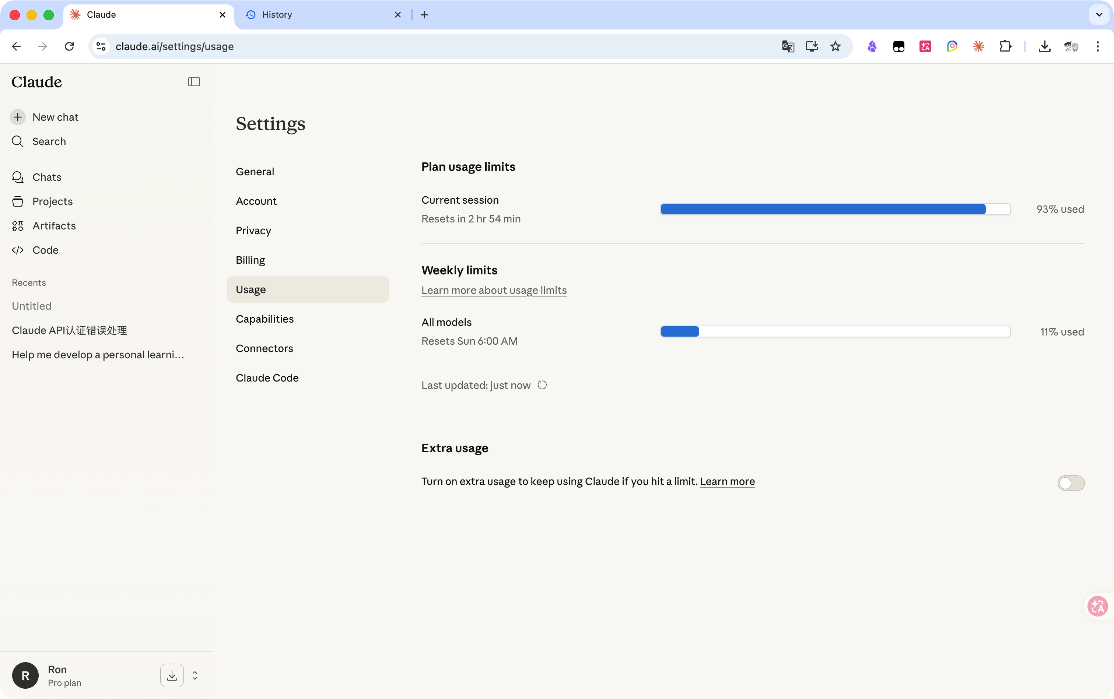Open the Chrome three-dot menu
The height and width of the screenshot is (699, 1114).
click(x=1097, y=46)
